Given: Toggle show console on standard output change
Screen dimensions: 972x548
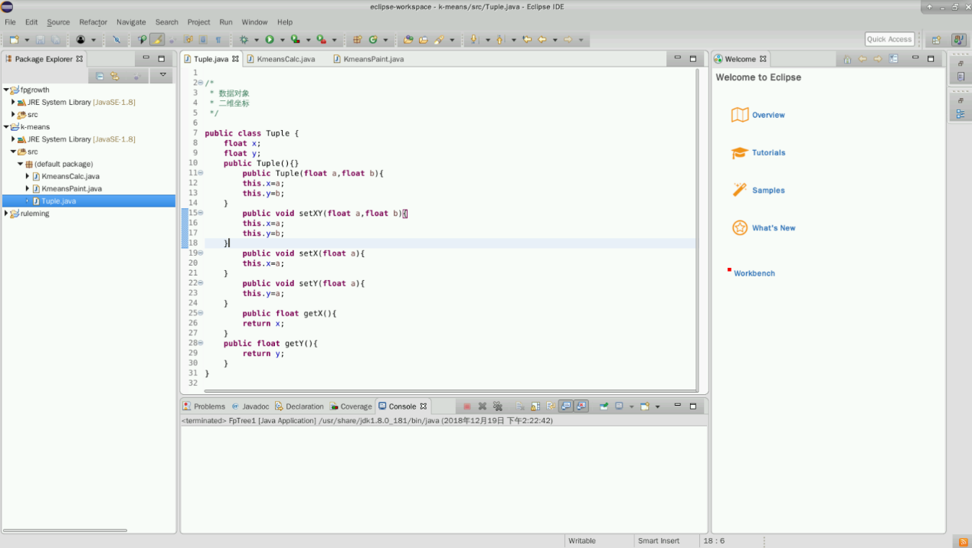Looking at the screenshot, I should tap(565, 406).
